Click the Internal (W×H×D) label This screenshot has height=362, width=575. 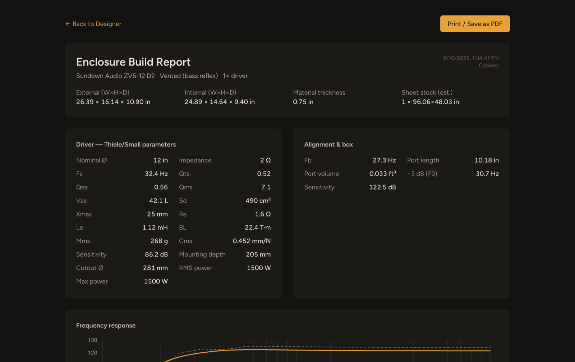coord(210,92)
